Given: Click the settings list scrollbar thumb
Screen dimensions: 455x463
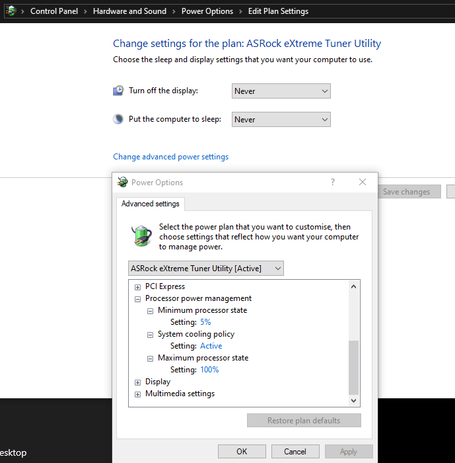Looking at the screenshot, I should tap(353, 367).
